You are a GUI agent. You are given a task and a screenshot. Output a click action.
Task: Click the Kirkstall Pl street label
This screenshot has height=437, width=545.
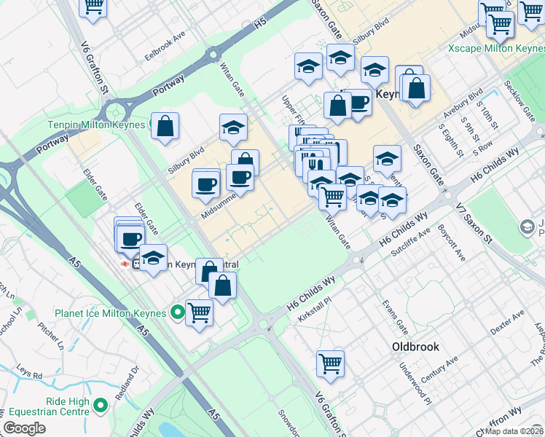tap(315, 309)
